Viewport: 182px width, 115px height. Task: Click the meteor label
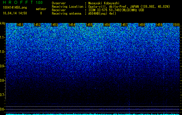(x=41, y=9)
